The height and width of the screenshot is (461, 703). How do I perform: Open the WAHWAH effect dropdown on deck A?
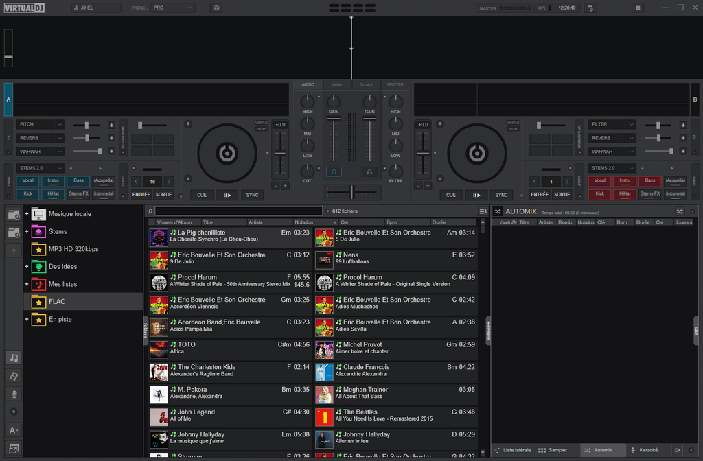click(x=40, y=152)
